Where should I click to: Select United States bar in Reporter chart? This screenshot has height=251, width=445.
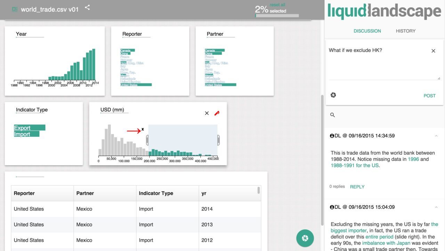click(136, 85)
